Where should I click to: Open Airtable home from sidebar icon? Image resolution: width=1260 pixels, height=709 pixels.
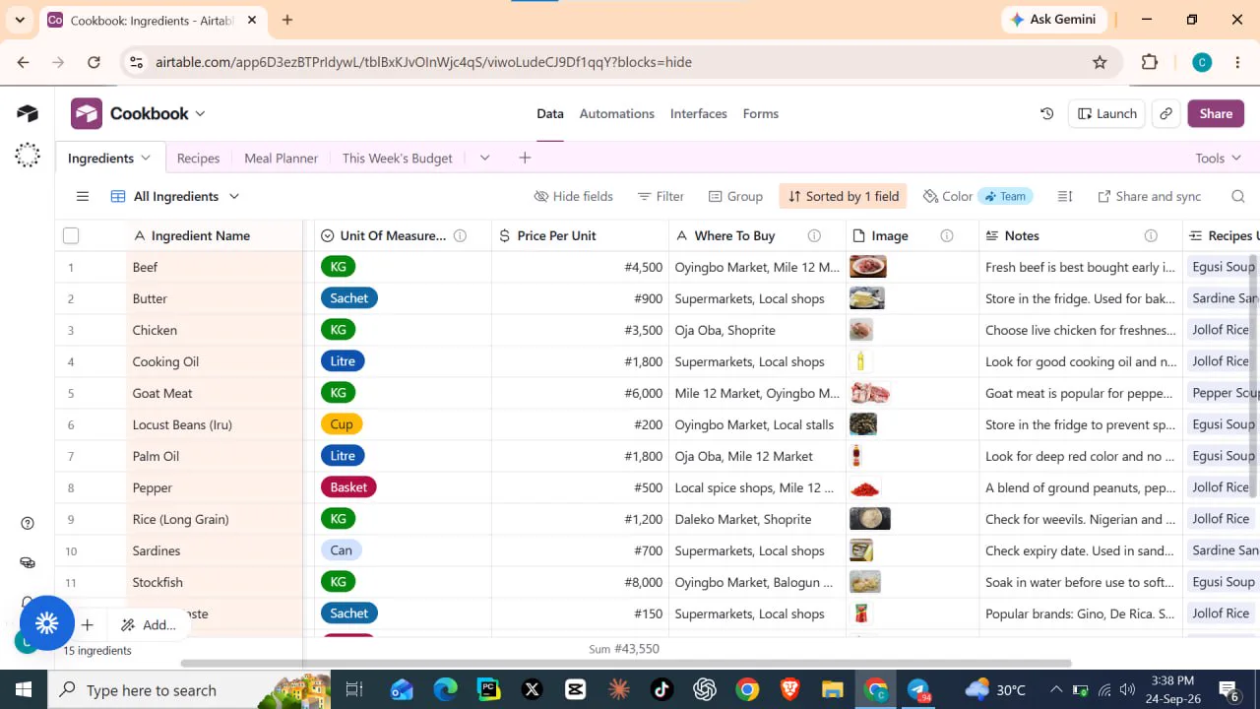pos(28,113)
